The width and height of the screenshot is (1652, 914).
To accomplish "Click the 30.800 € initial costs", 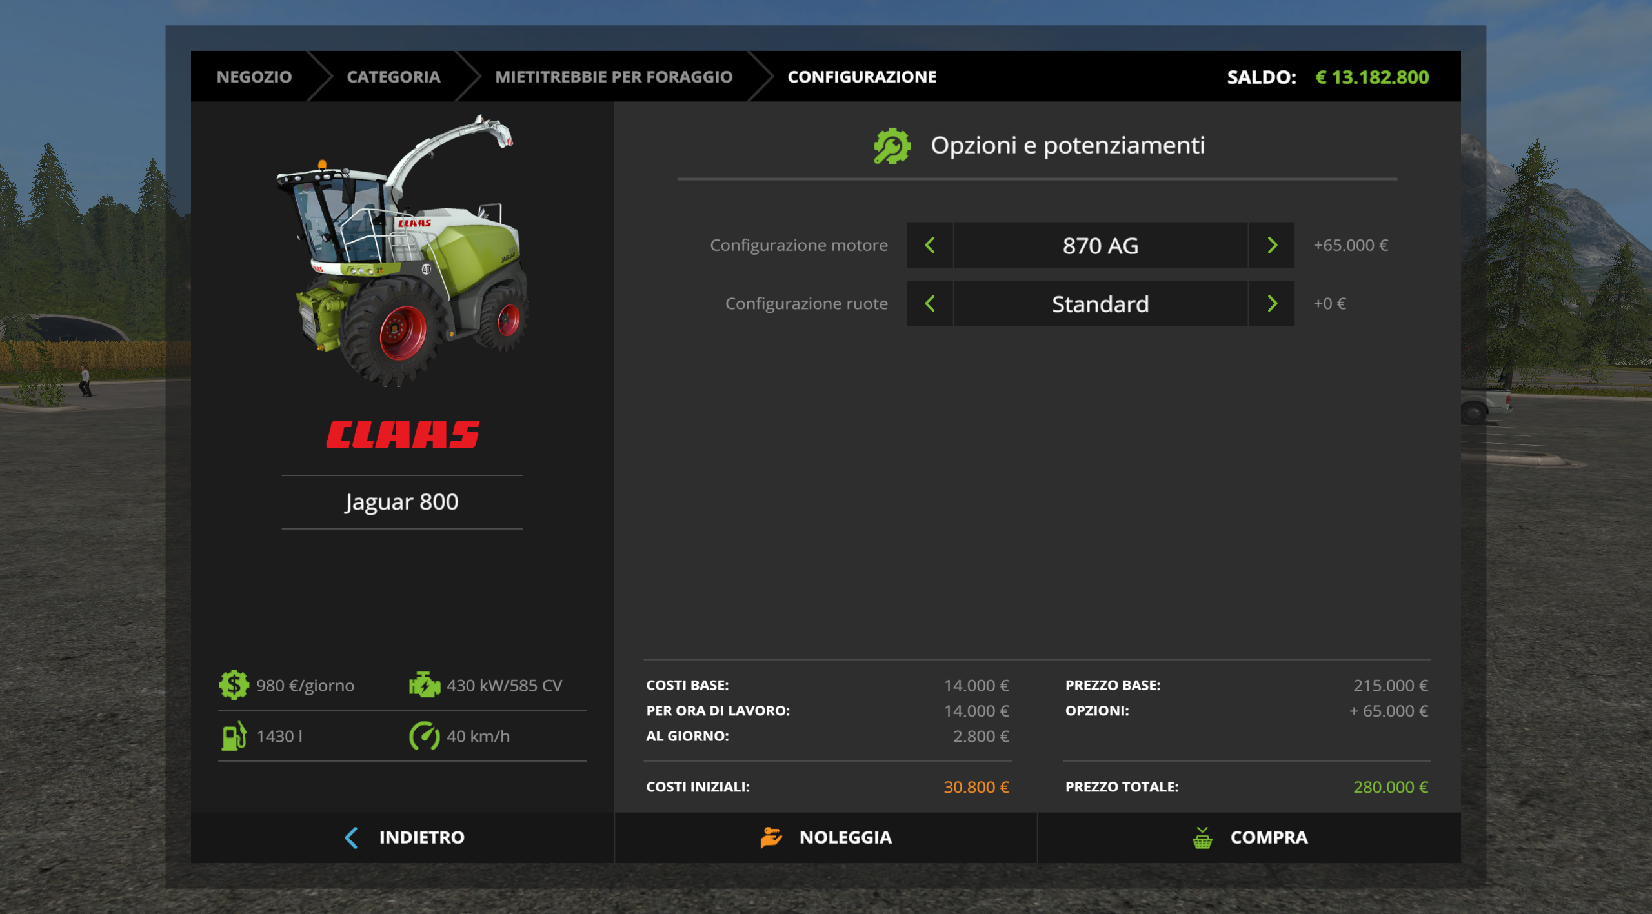I will [x=976, y=787].
